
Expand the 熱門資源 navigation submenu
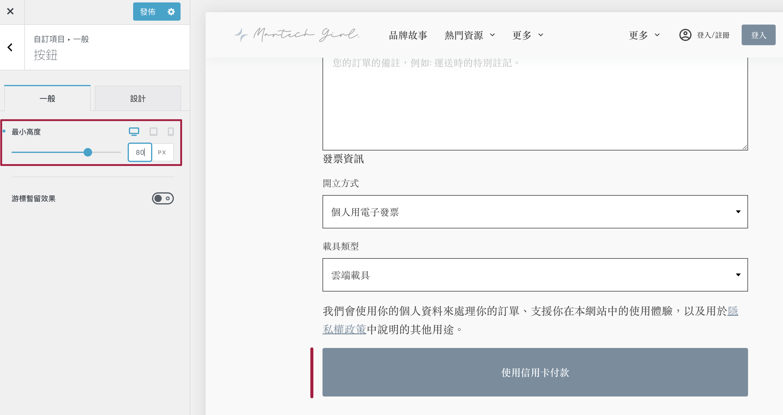pos(470,35)
